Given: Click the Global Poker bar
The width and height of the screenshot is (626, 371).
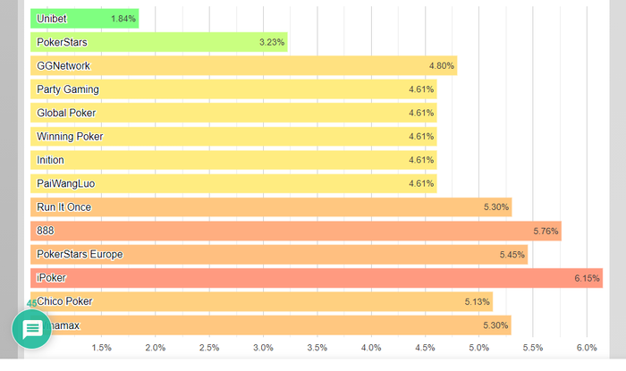Looking at the screenshot, I should click(233, 113).
